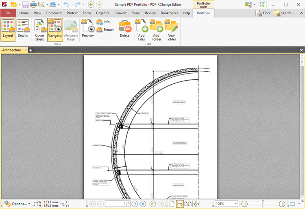305x209 pixels.
Task: Click the page number input field
Action: [x=118, y=204]
